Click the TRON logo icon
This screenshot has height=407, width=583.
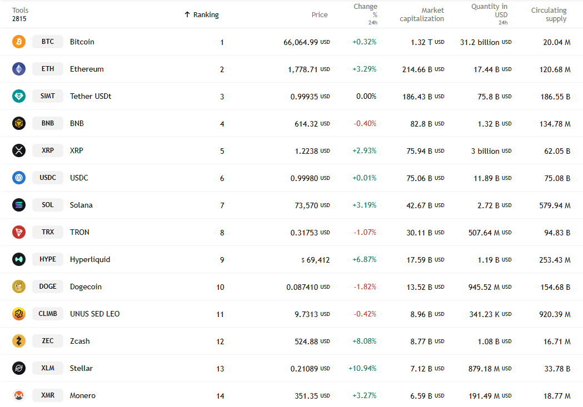[x=19, y=232]
